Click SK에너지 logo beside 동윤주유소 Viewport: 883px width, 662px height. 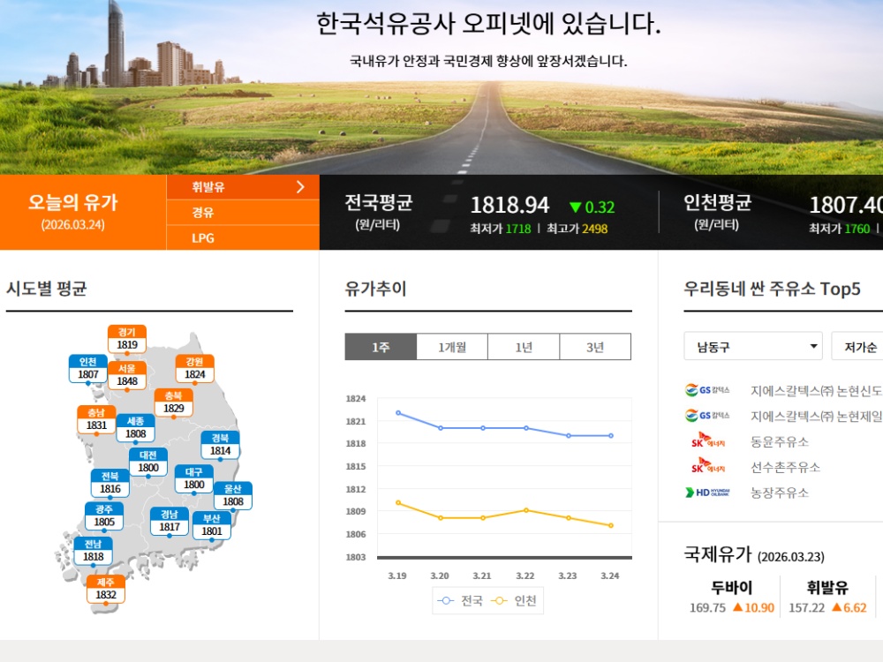(708, 440)
